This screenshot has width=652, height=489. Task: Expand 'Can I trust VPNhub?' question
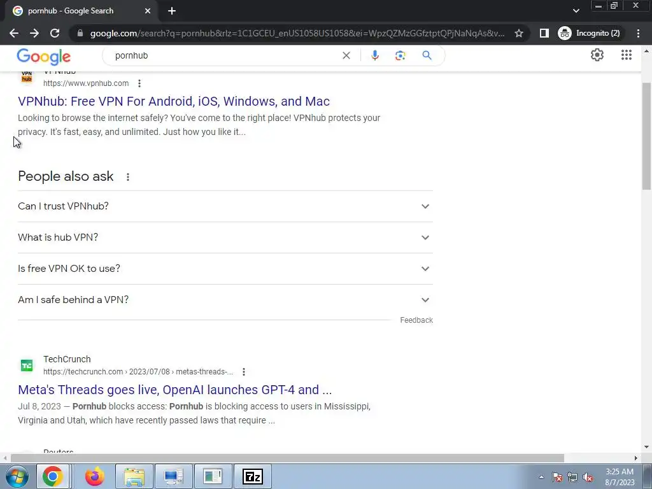pyautogui.click(x=225, y=206)
